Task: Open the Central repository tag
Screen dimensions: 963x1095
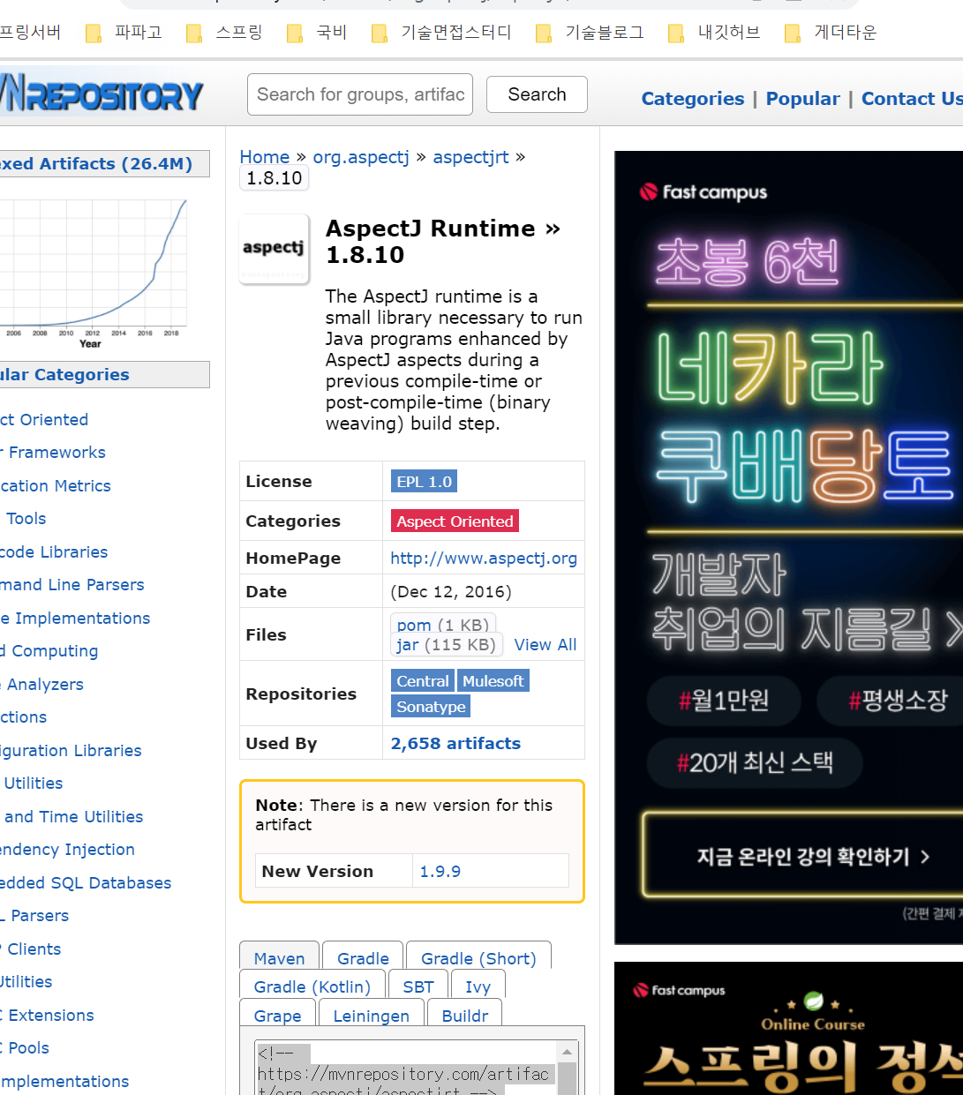Action: [422, 681]
